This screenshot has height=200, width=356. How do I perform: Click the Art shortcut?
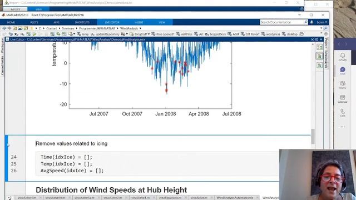point(199,34)
